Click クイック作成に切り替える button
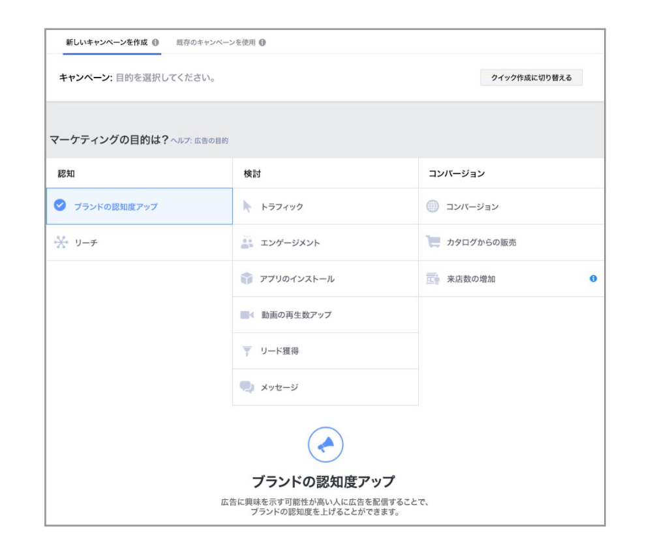The width and height of the screenshot is (655, 550). coord(531,78)
